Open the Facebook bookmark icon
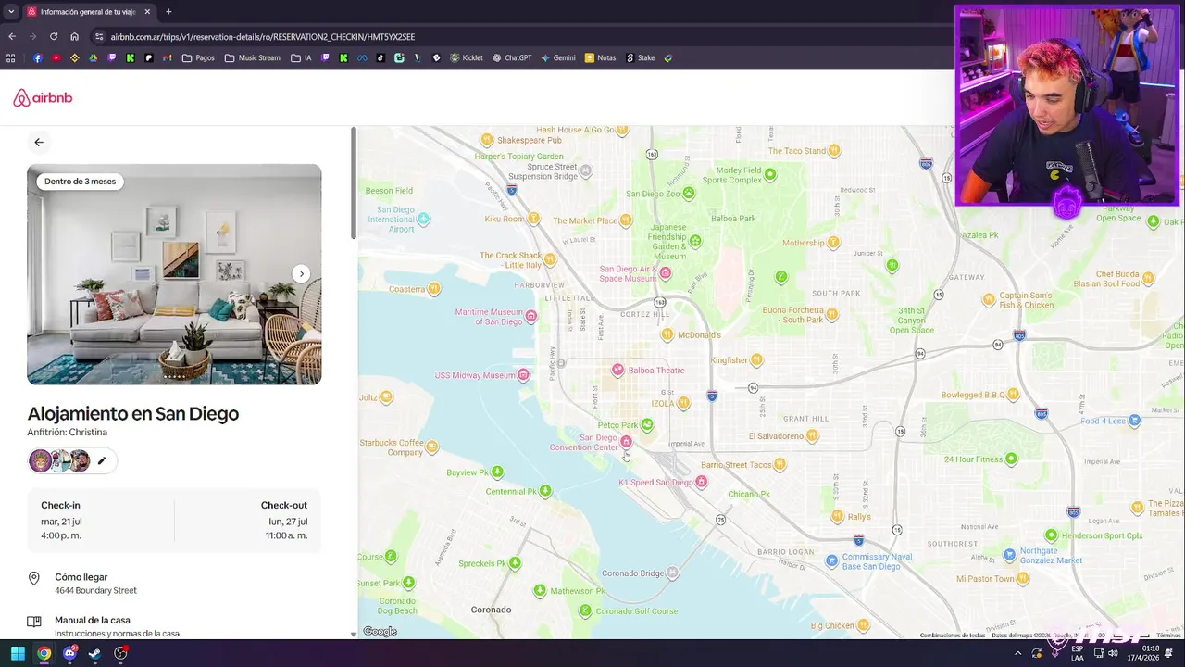 pos(38,57)
